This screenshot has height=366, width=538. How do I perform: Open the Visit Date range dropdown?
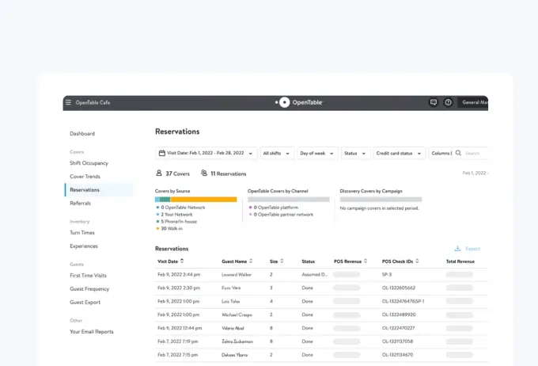coord(206,153)
